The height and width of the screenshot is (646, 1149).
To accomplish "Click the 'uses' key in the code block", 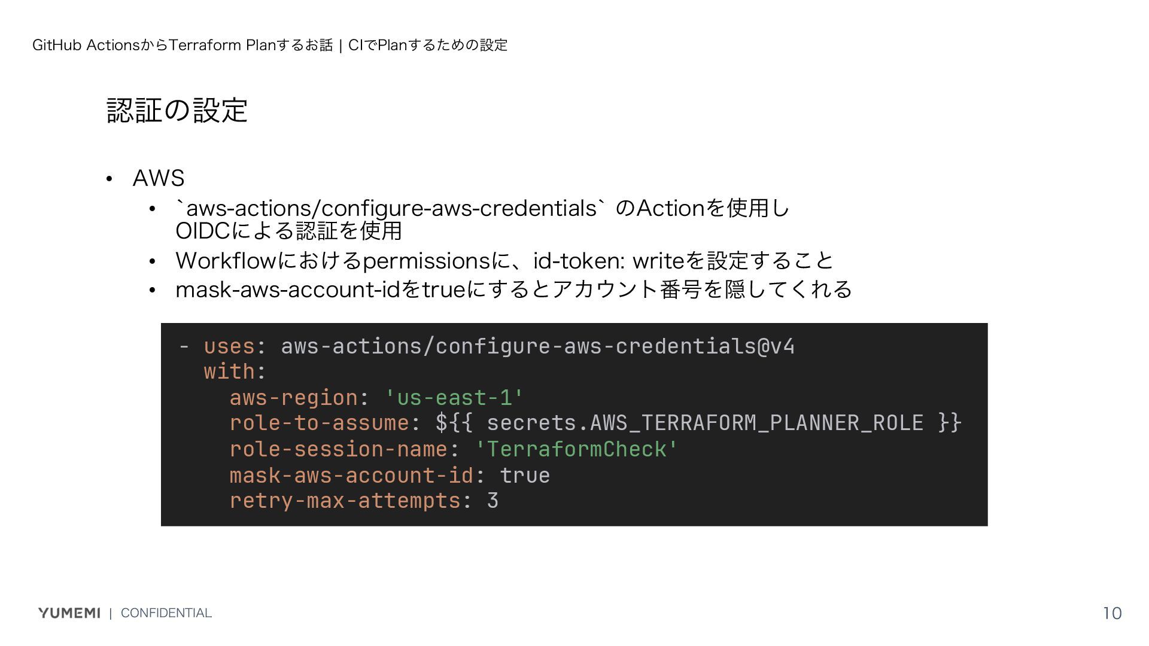I will coord(229,346).
